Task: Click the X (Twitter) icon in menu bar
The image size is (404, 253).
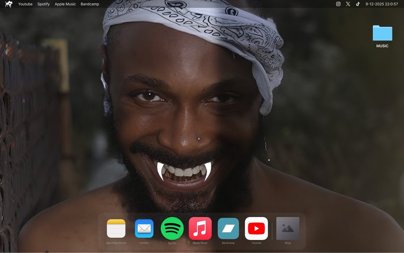Action: tap(348, 4)
